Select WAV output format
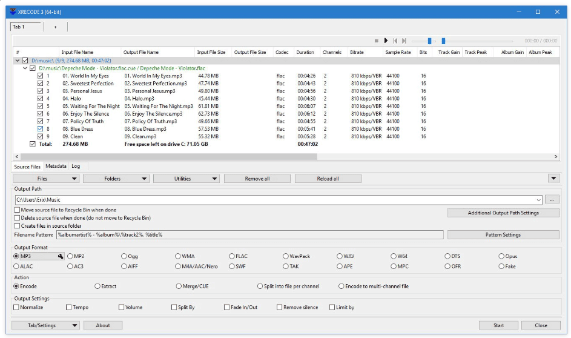571x338 pixels. (x=340, y=256)
